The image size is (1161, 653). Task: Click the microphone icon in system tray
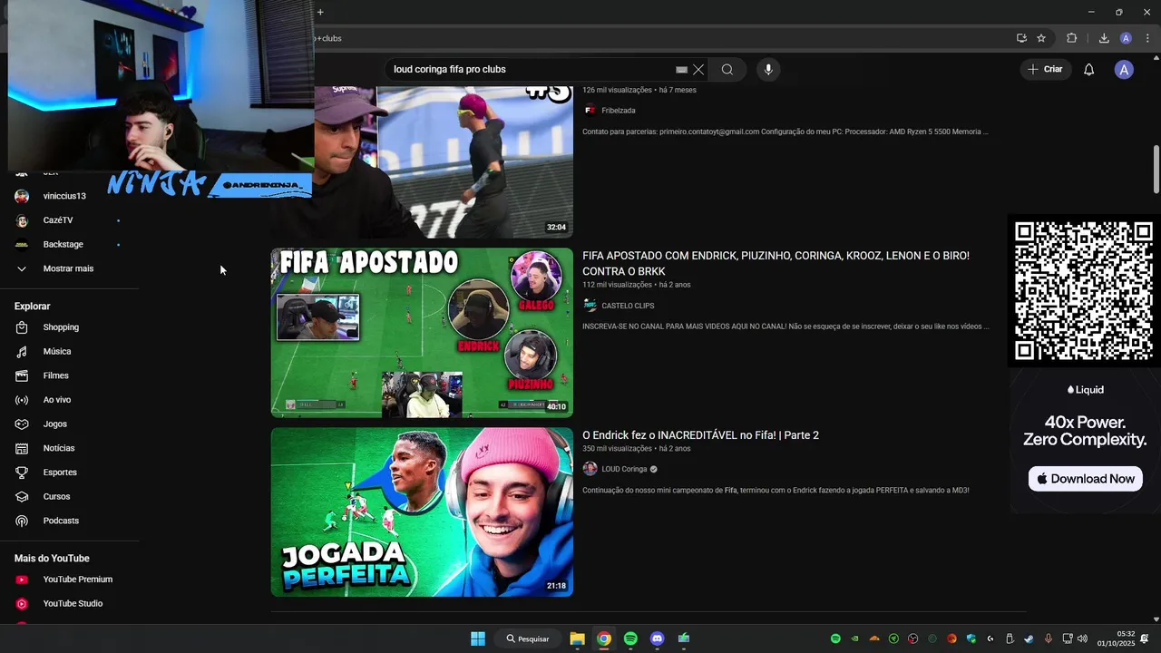click(1049, 638)
